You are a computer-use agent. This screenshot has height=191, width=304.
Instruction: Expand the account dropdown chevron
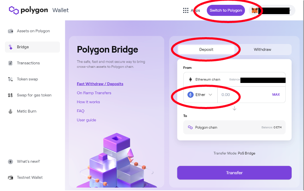coord(291,10)
